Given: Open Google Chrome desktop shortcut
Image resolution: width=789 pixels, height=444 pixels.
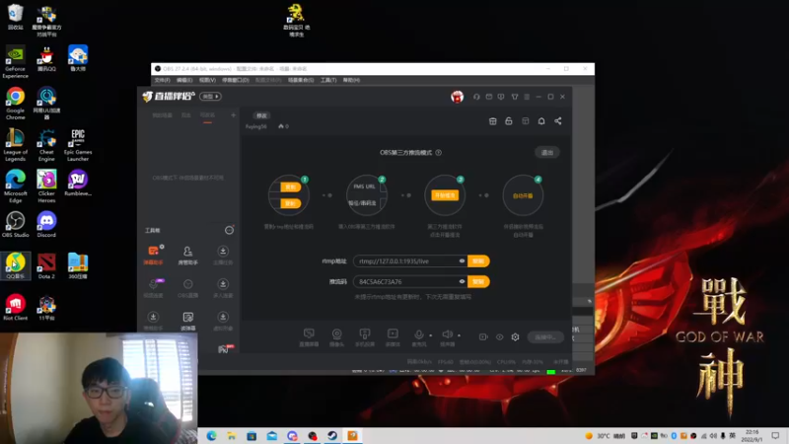Looking at the screenshot, I should coord(15,104).
